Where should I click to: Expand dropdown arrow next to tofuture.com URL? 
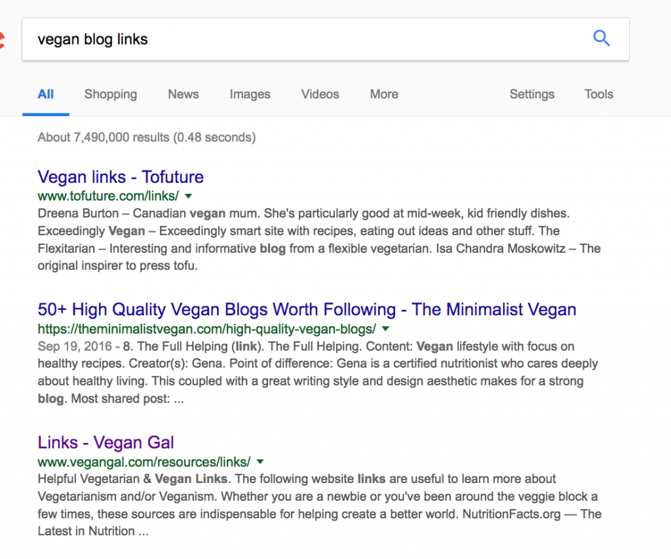[188, 197]
